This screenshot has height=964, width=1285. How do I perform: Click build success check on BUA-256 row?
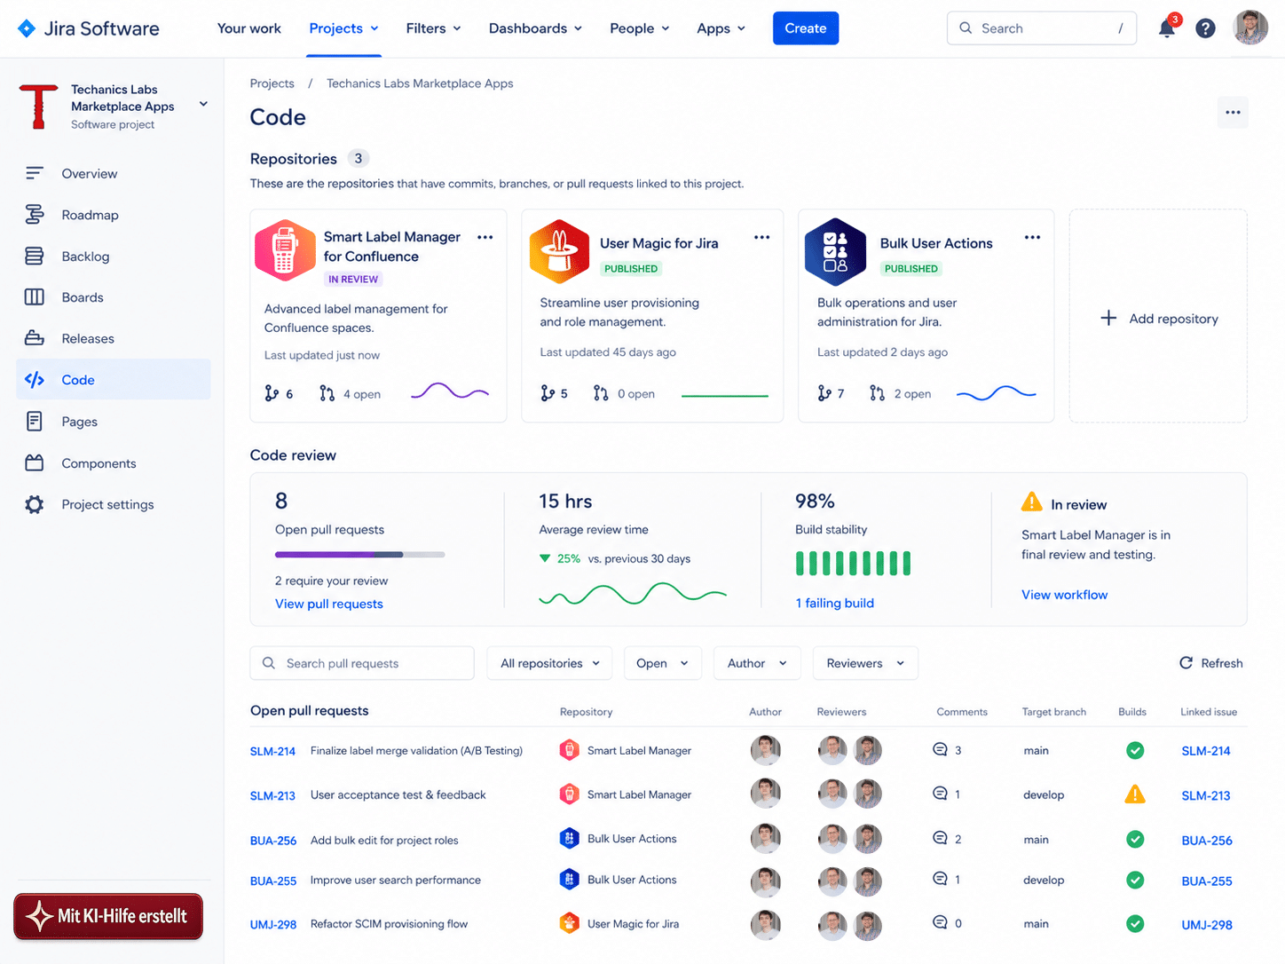[1135, 839]
